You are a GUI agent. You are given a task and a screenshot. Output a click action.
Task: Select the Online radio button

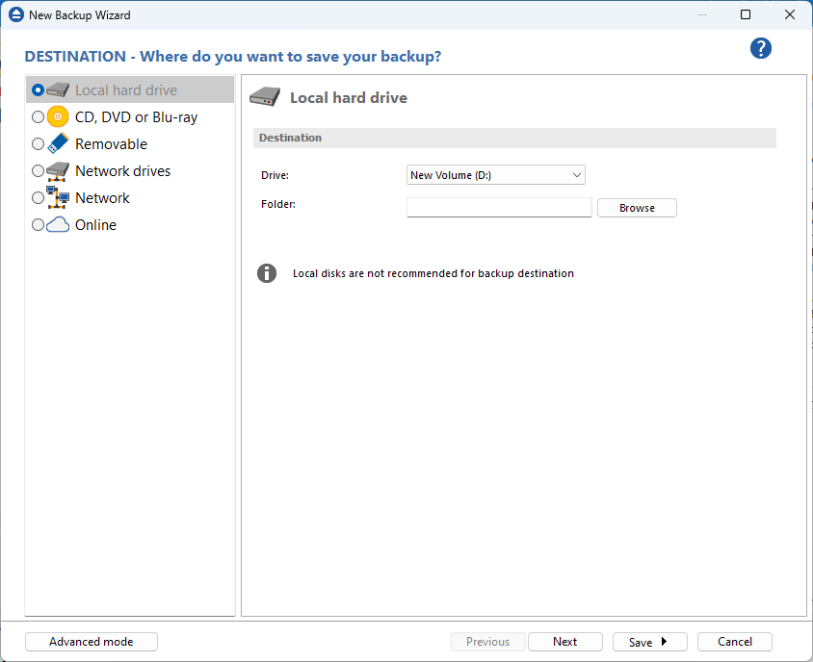(x=38, y=225)
